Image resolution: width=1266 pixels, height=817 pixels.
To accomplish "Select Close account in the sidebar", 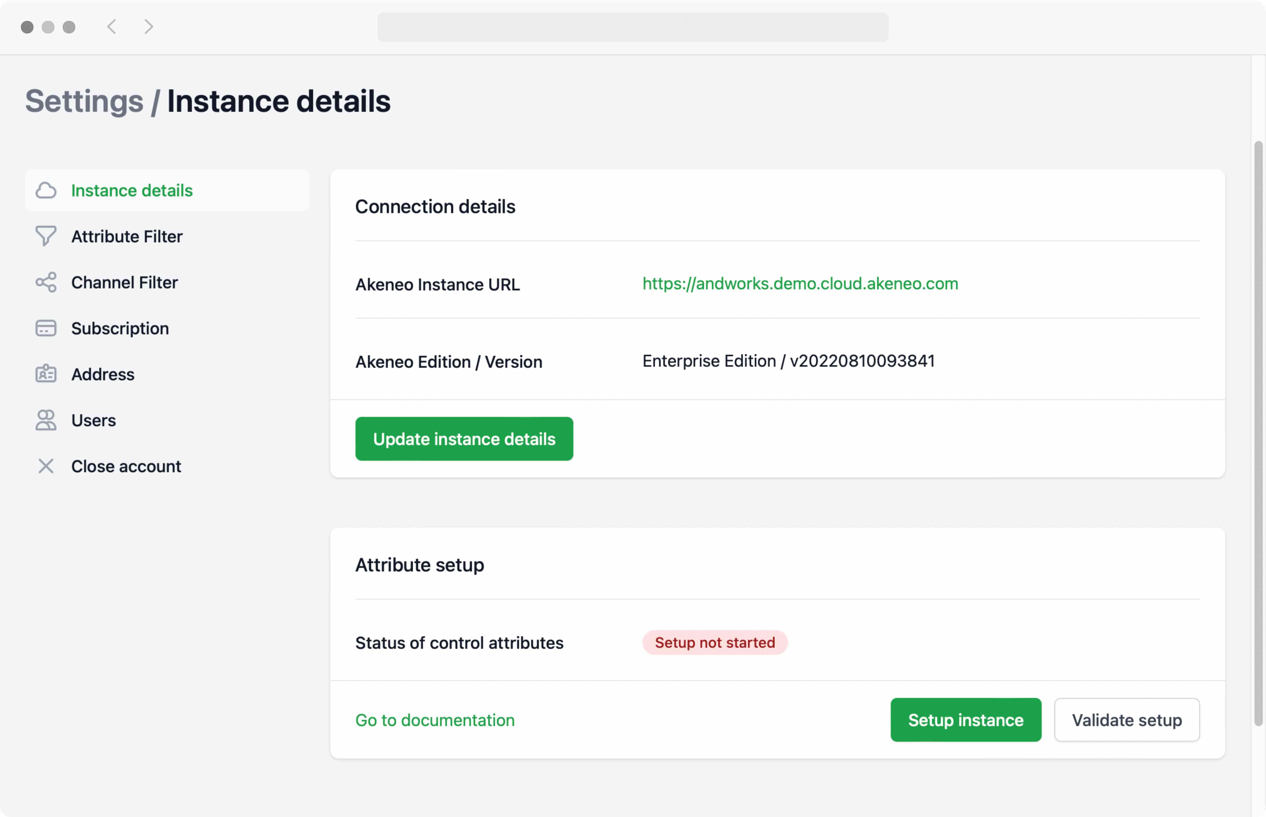I will [126, 466].
